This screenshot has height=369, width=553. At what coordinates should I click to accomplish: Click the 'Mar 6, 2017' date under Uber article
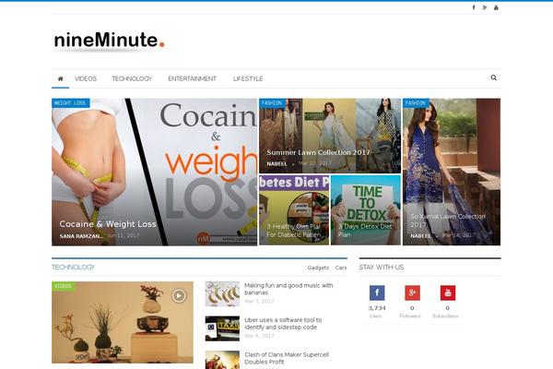(x=259, y=336)
